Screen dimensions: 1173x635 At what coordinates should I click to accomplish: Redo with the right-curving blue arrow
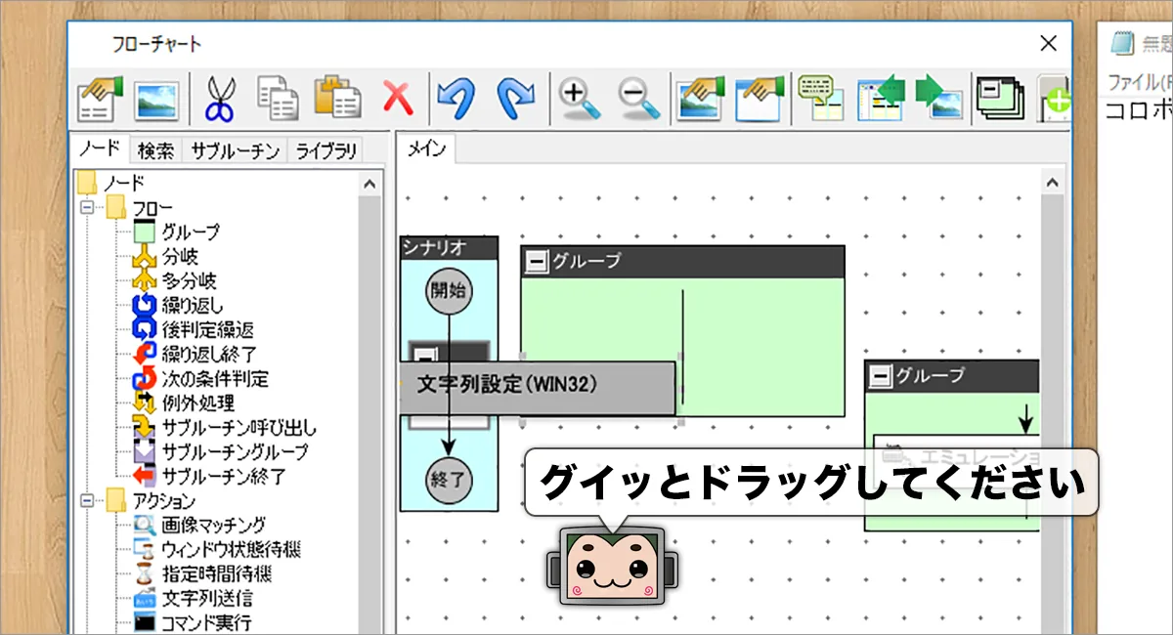click(x=514, y=98)
